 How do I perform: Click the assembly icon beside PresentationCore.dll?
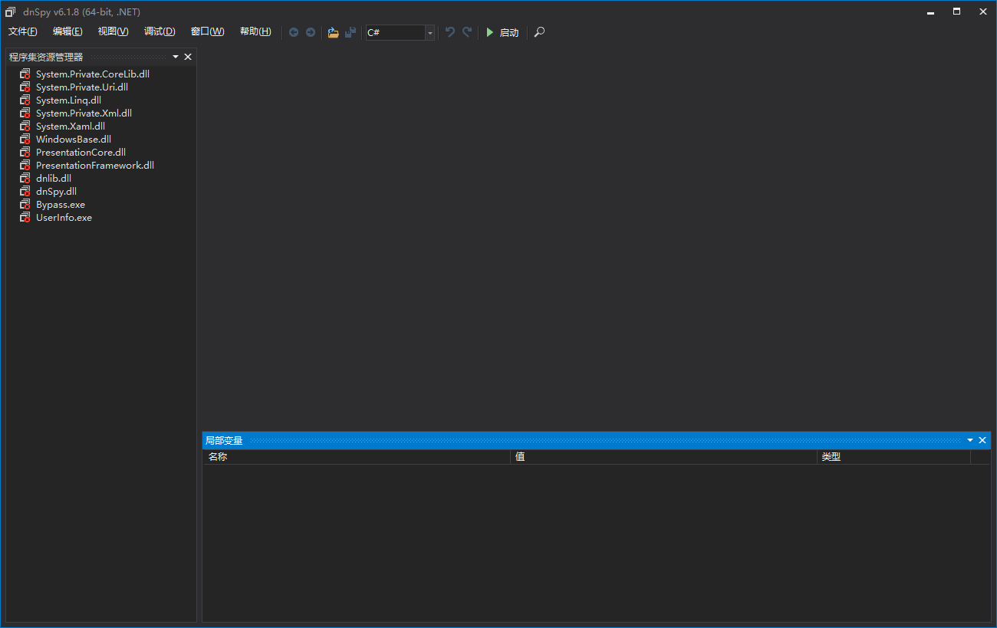click(25, 153)
